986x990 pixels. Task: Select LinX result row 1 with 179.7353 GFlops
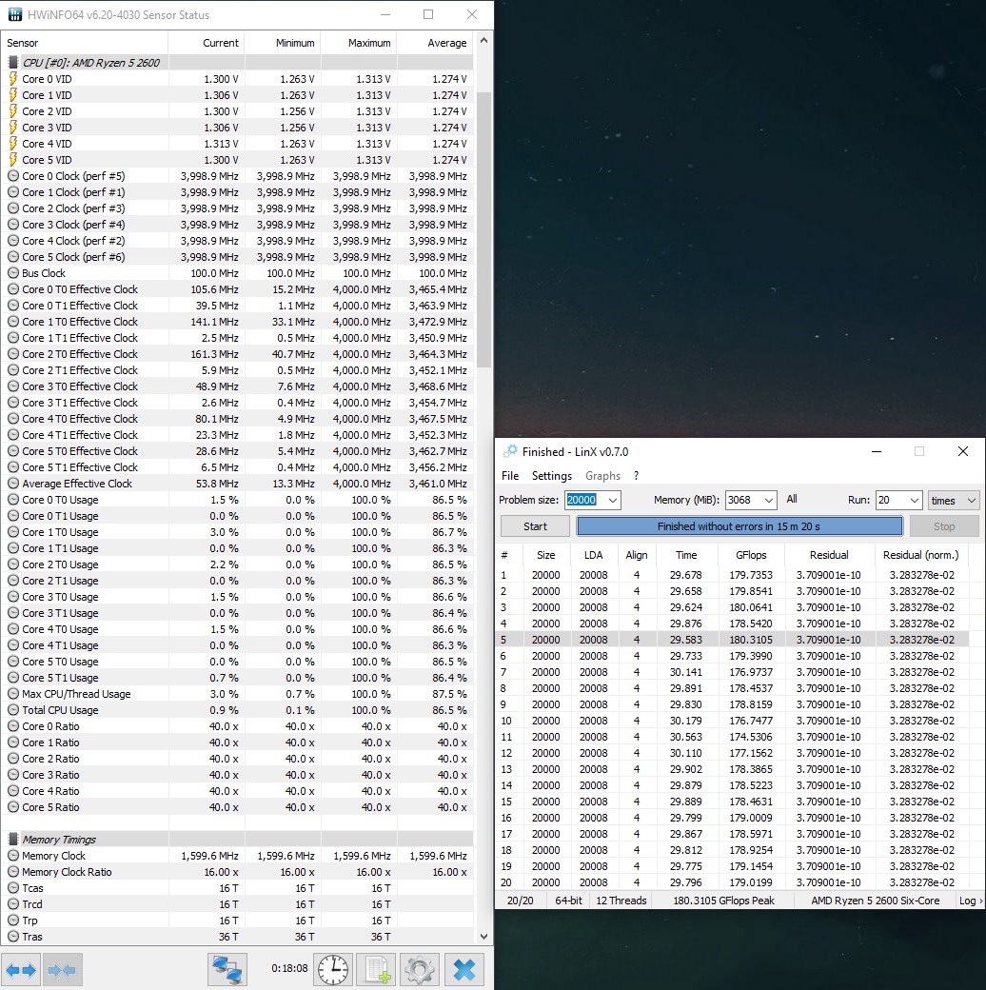(732, 575)
